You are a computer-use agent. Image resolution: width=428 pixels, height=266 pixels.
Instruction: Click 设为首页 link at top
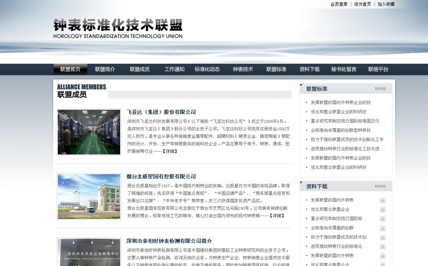[x=362, y=4]
